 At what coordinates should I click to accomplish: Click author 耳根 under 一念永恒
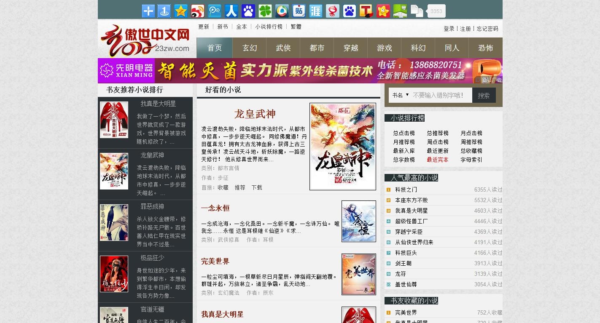coord(268,240)
